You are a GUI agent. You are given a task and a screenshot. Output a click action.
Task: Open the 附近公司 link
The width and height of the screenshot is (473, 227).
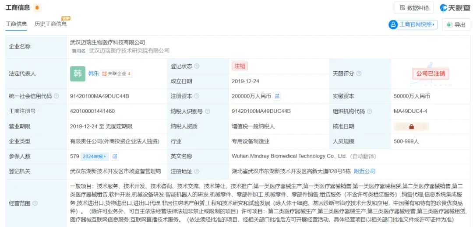point(364,171)
